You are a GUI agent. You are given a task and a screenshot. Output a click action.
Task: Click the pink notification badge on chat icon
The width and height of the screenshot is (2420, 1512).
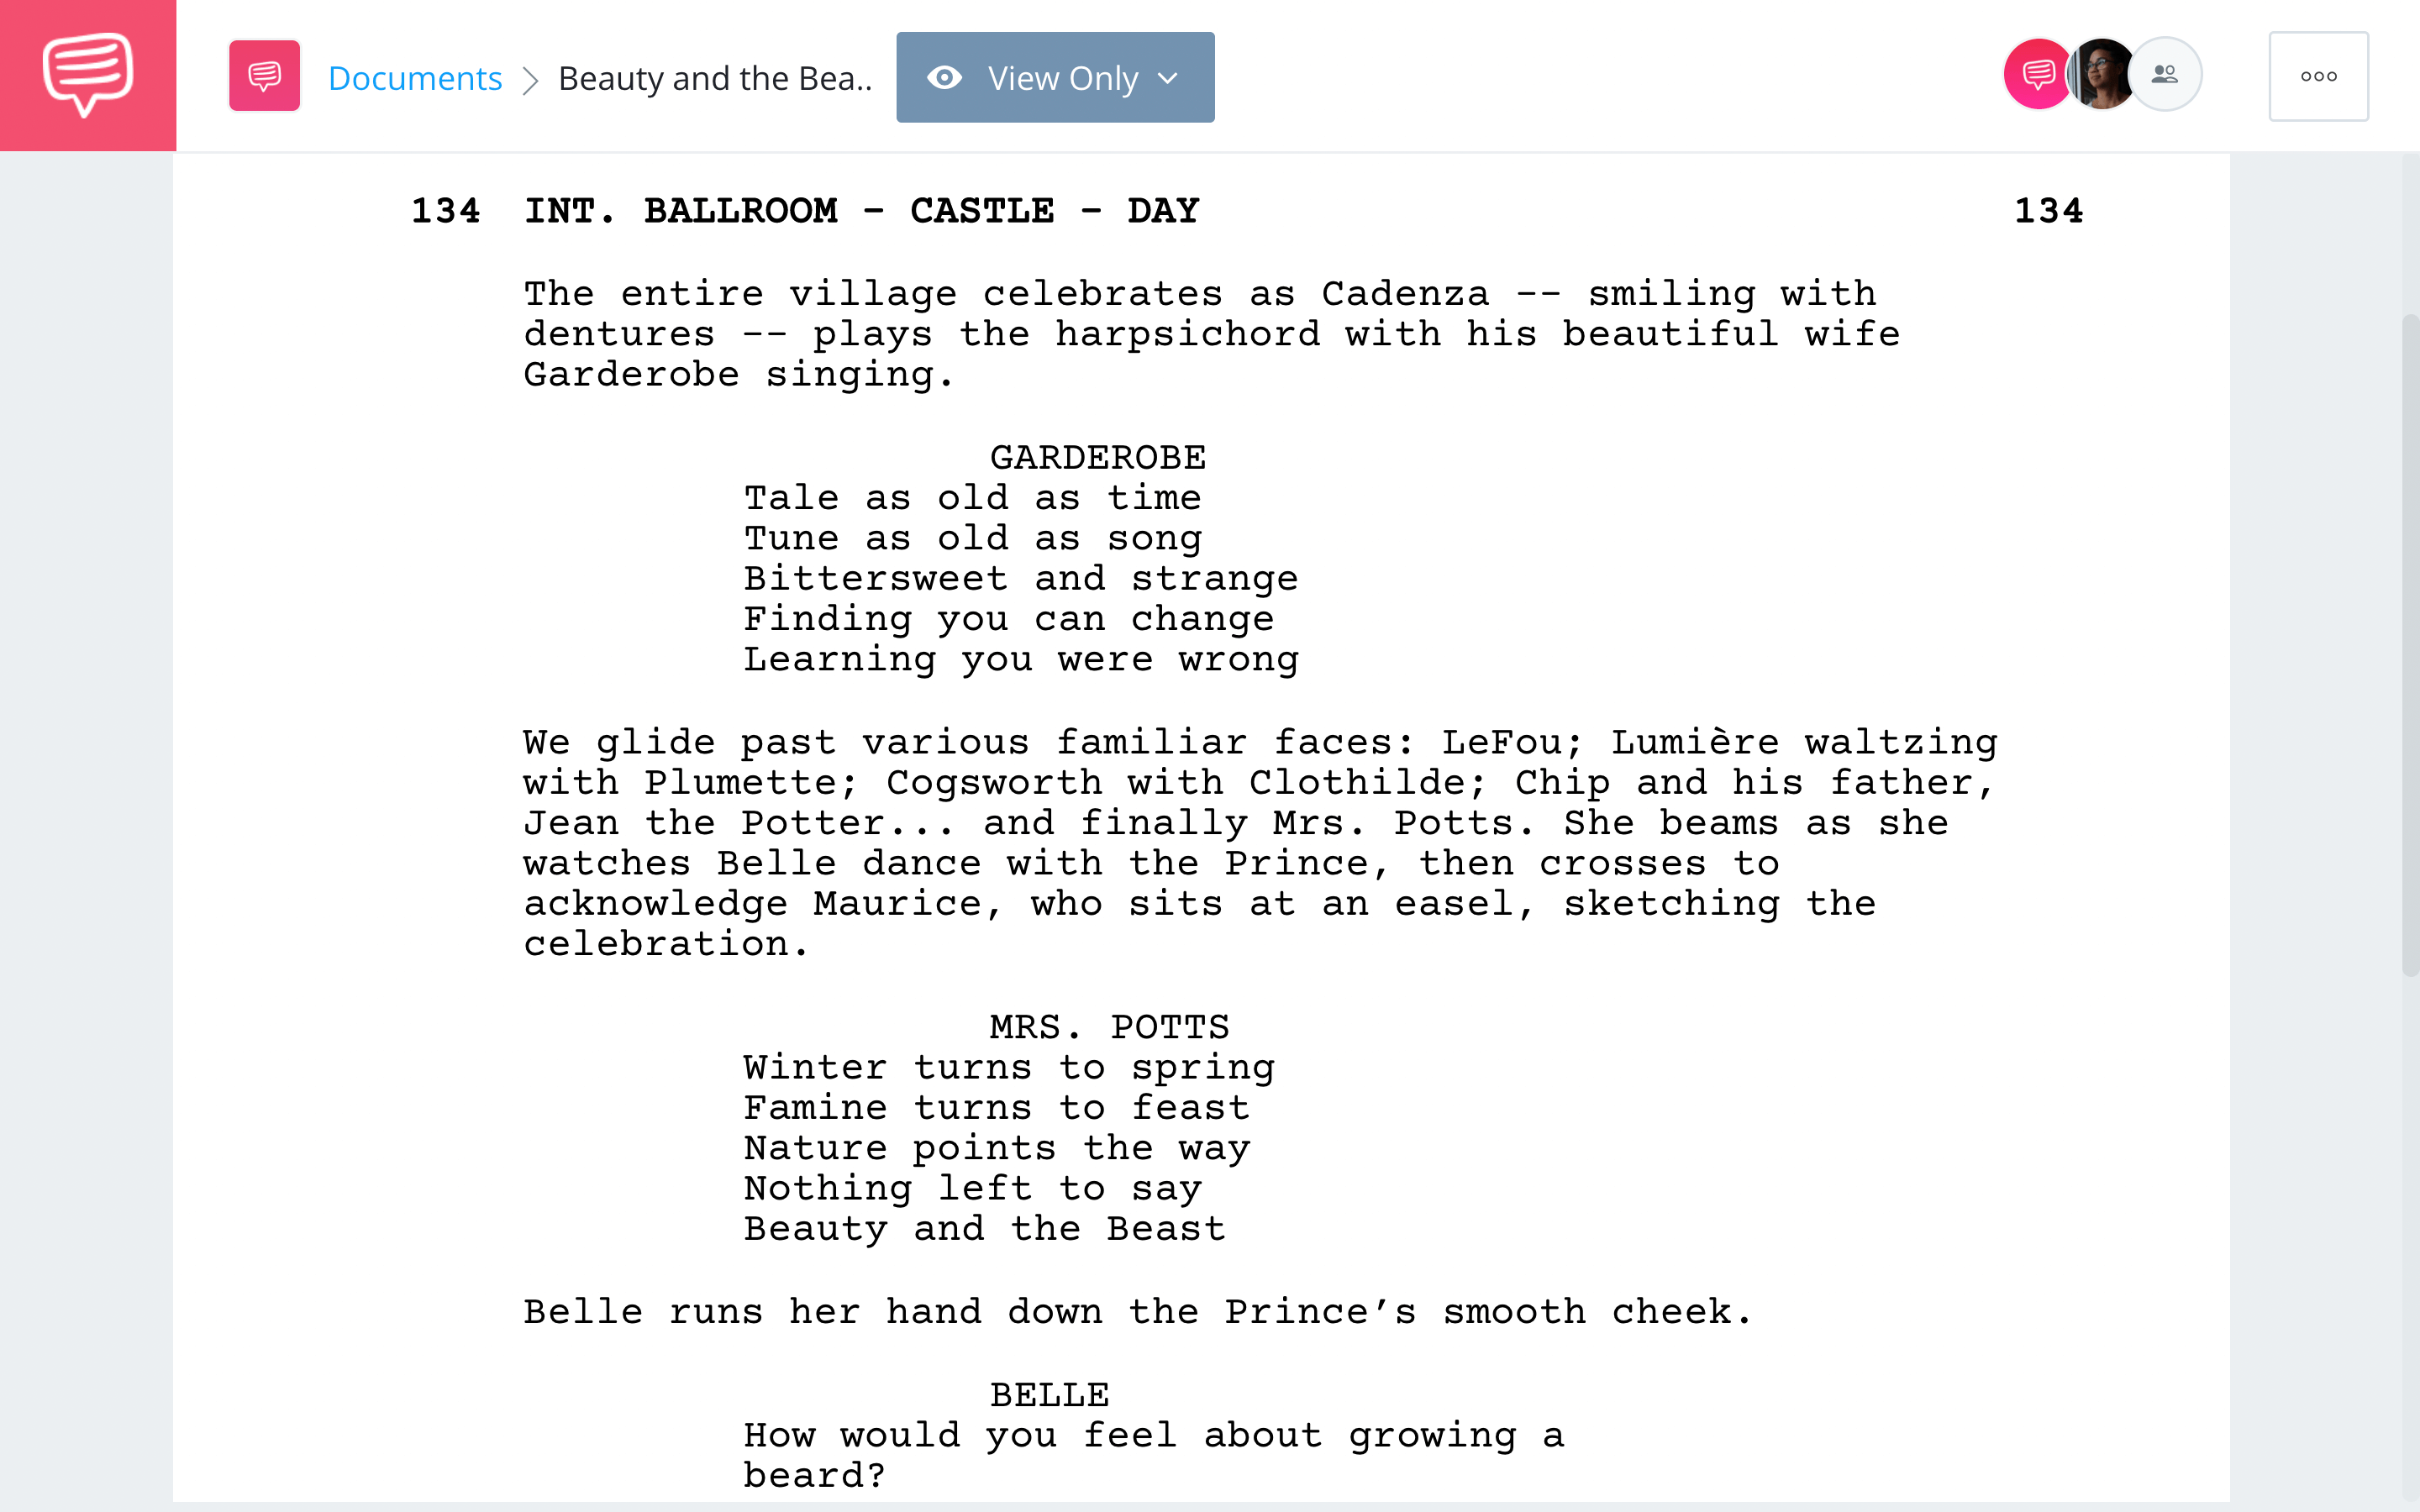point(2035,76)
